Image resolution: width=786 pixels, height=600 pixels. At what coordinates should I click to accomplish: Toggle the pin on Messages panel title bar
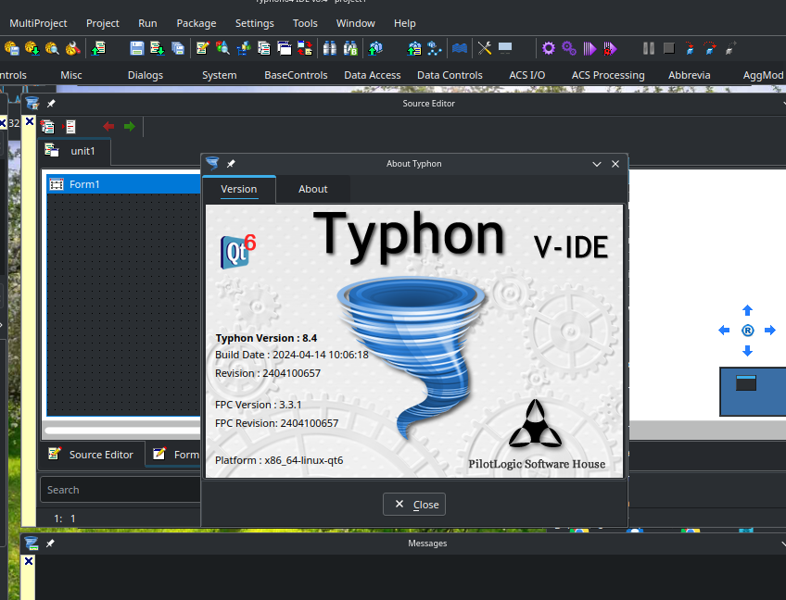click(50, 544)
